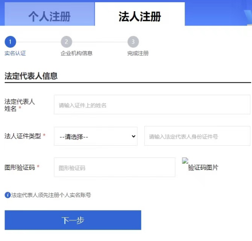252x241 pixels.
Task: Select the 法人注册 tab
Action: 140,14
